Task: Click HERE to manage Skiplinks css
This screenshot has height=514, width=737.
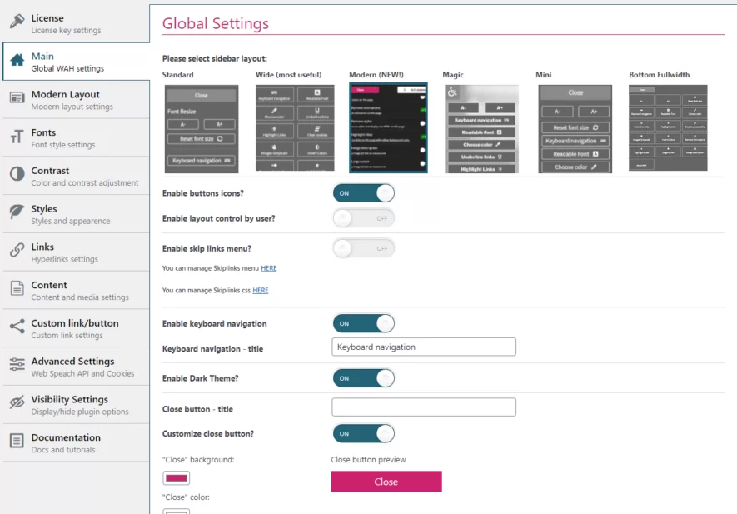Action: [261, 290]
